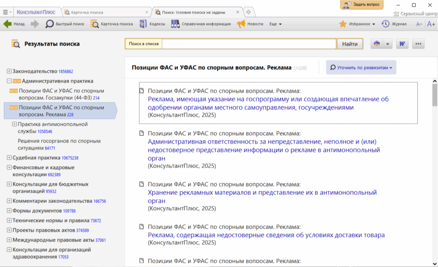Click document icon of условиях доставки товара result
The height and width of the screenshot is (267, 438).
tap(142, 227)
